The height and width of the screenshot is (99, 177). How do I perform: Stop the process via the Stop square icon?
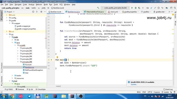tap(143, 8)
